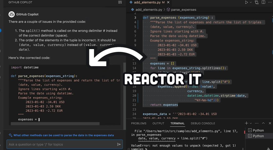The width and height of the screenshot is (273, 150).
Task: Switch to the Problems tab
Action: tap(139, 123)
